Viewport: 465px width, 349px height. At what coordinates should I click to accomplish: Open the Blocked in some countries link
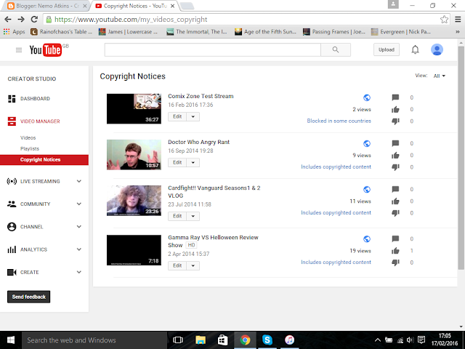(339, 121)
